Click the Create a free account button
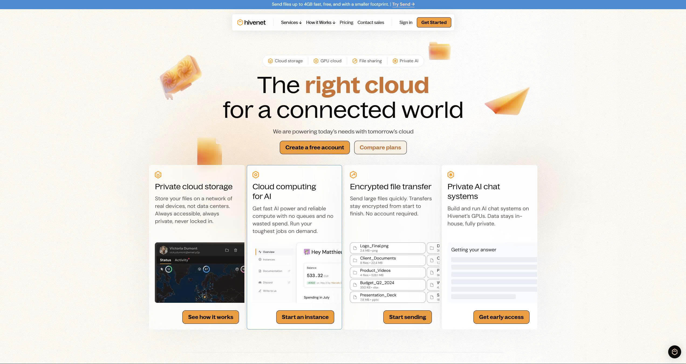This screenshot has height=364, width=686. (x=315, y=147)
